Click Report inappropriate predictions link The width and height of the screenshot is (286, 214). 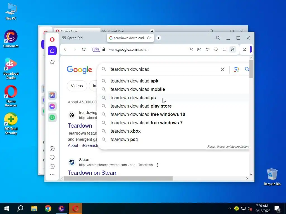tap(228, 147)
